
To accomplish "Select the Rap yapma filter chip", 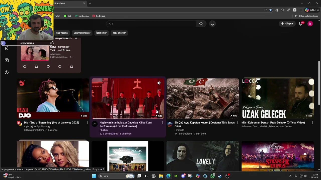I will pyautogui.click(x=62, y=33).
